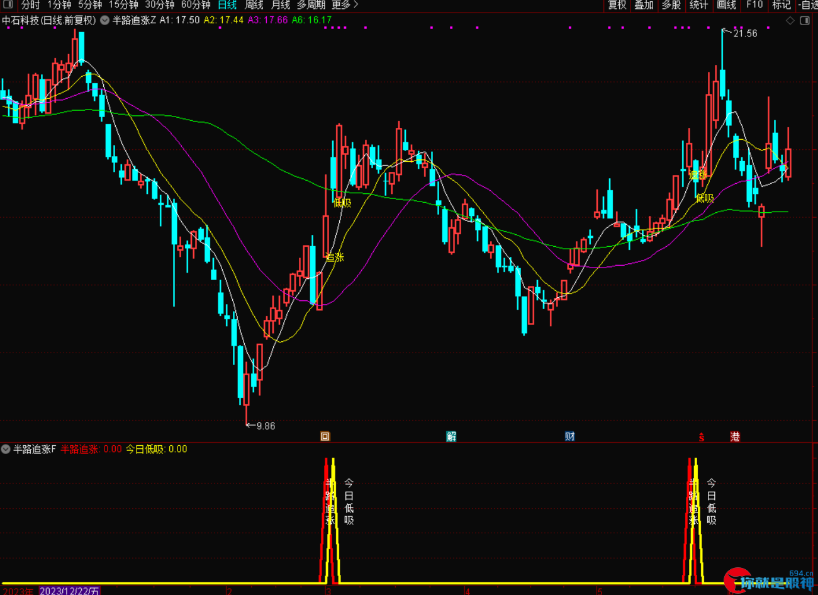Select the 60分钟 period tab
The image size is (818, 595).
pyautogui.click(x=196, y=5)
